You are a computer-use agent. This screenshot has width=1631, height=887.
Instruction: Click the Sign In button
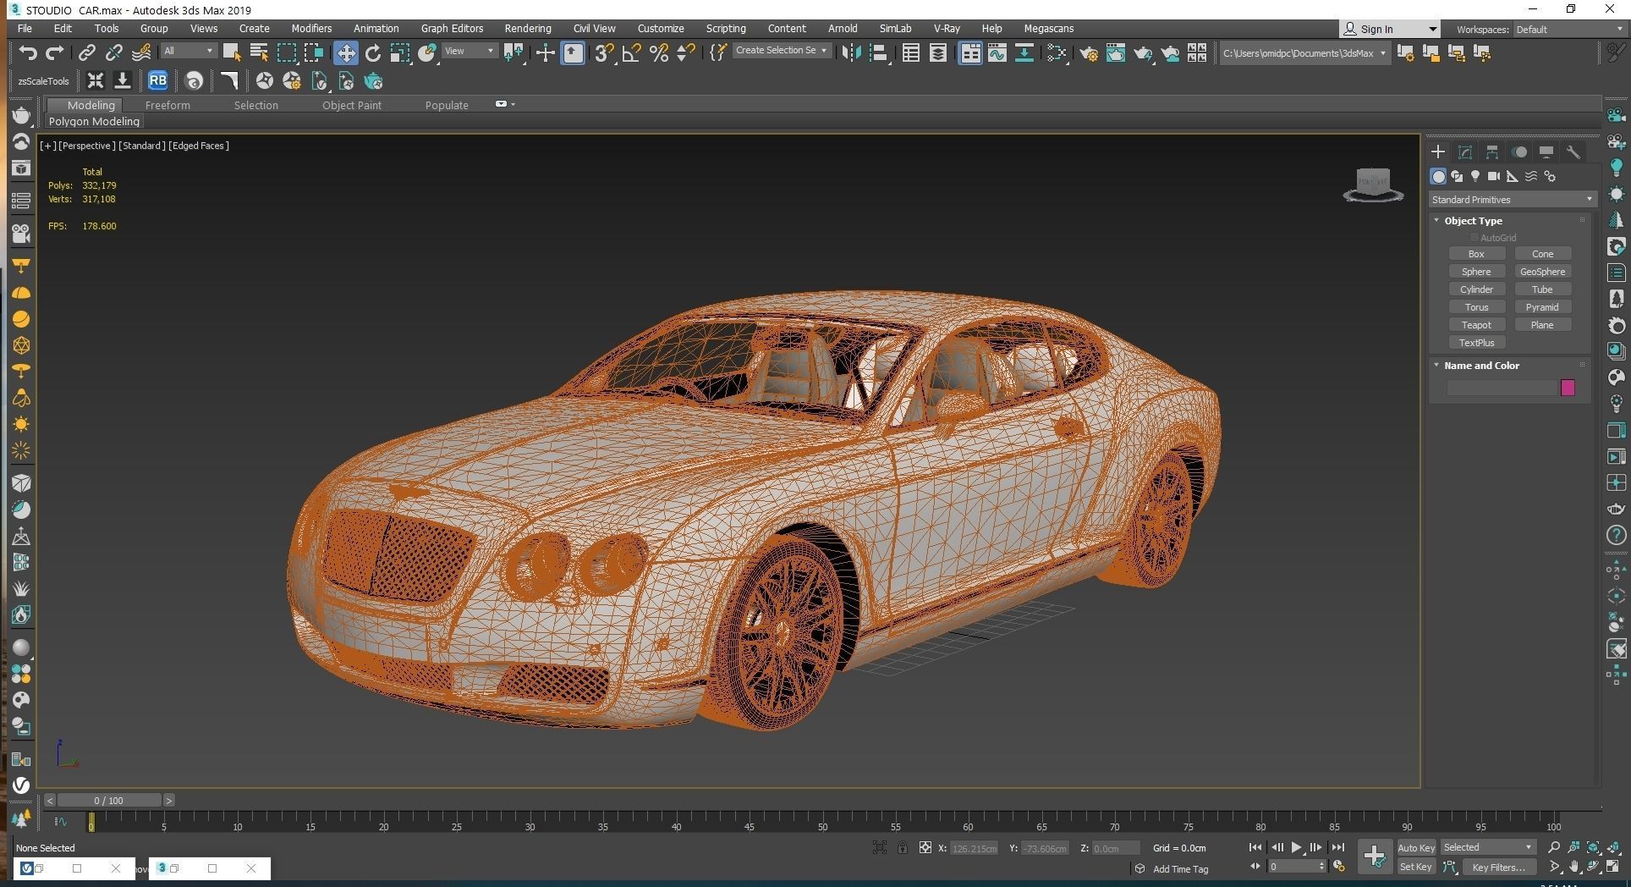1389,29
